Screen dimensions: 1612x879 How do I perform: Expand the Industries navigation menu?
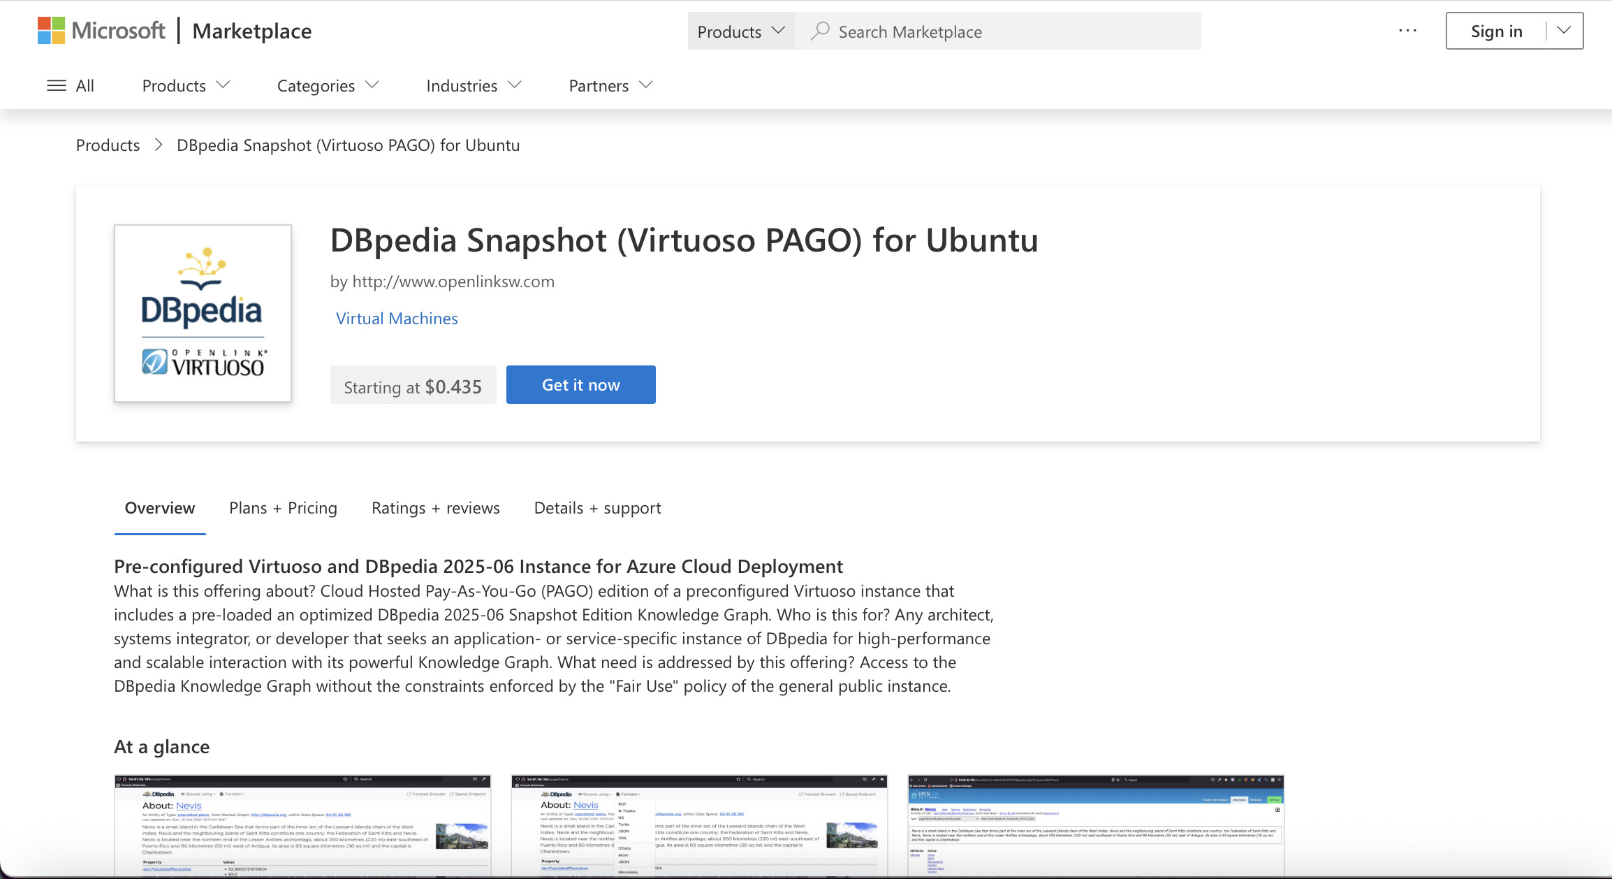coord(474,85)
